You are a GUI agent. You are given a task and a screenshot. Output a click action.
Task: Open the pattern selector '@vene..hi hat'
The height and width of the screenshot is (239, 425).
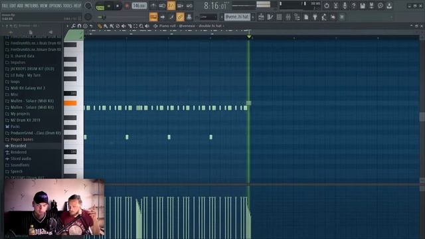pyautogui.click(x=238, y=17)
